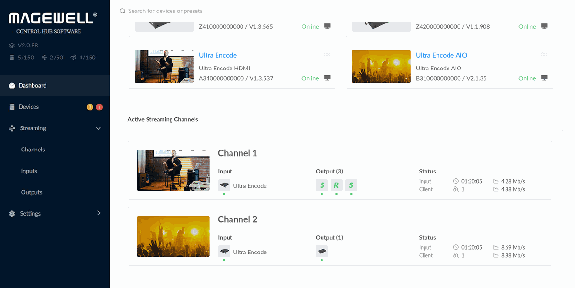Click the Channel 2 output device icon
Screen dimensions: 575x288
(x=322, y=251)
